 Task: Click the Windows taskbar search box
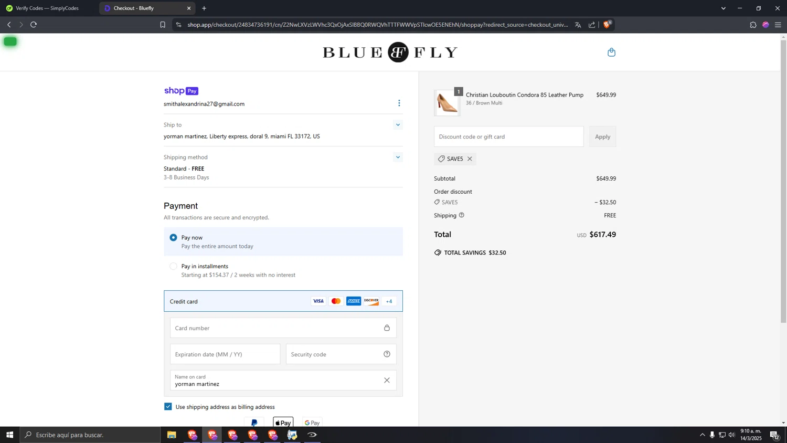tap(90, 435)
